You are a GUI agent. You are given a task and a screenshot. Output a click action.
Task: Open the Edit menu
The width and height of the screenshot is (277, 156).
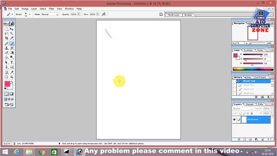[x=16, y=9]
